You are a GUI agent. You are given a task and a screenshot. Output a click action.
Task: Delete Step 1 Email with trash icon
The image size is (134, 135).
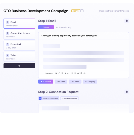click(x=126, y=21)
